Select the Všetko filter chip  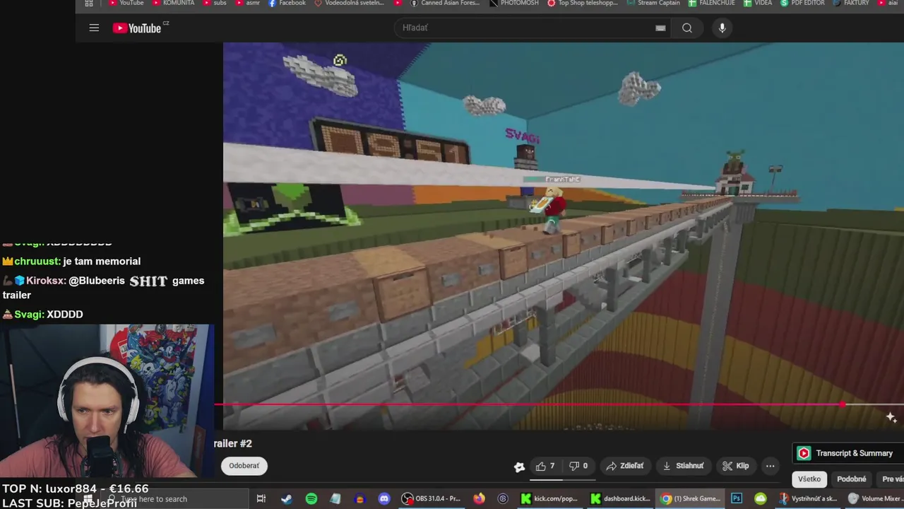click(x=809, y=479)
